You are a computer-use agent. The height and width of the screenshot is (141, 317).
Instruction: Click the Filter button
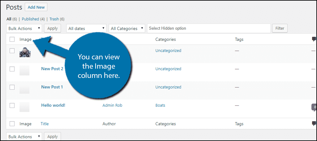coord(280,28)
